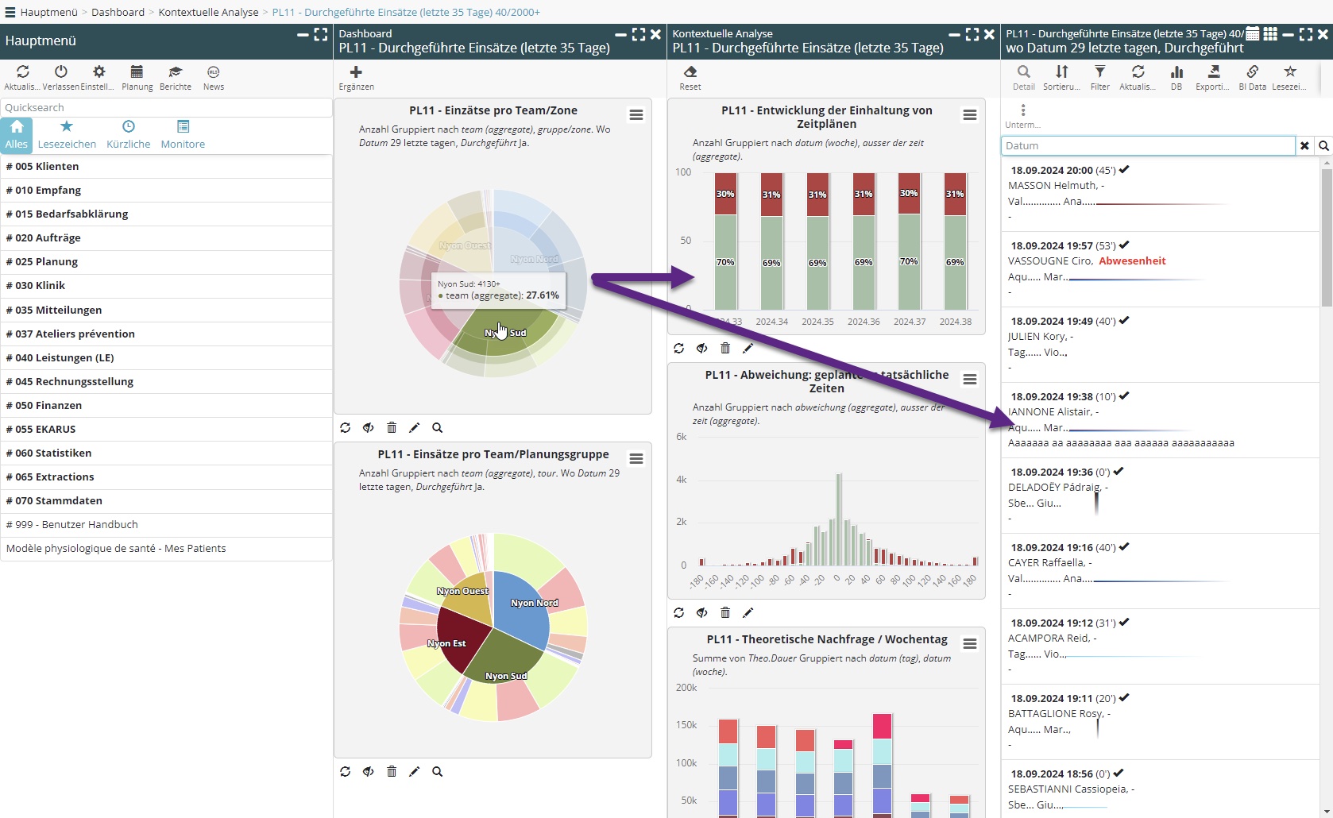Click the Filter funnel icon
This screenshot has width=1333, height=818.
1099,72
